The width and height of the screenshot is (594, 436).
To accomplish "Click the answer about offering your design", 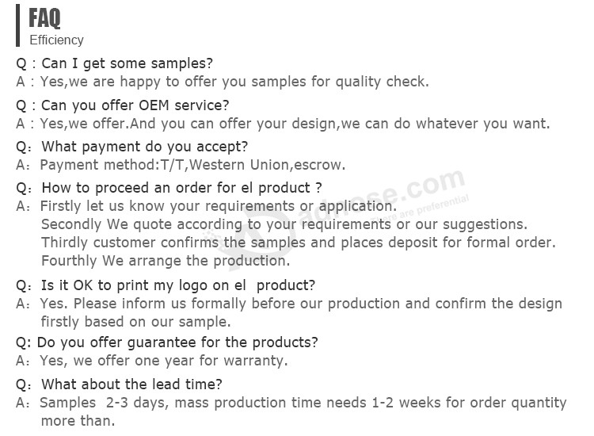I will [x=283, y=124].
